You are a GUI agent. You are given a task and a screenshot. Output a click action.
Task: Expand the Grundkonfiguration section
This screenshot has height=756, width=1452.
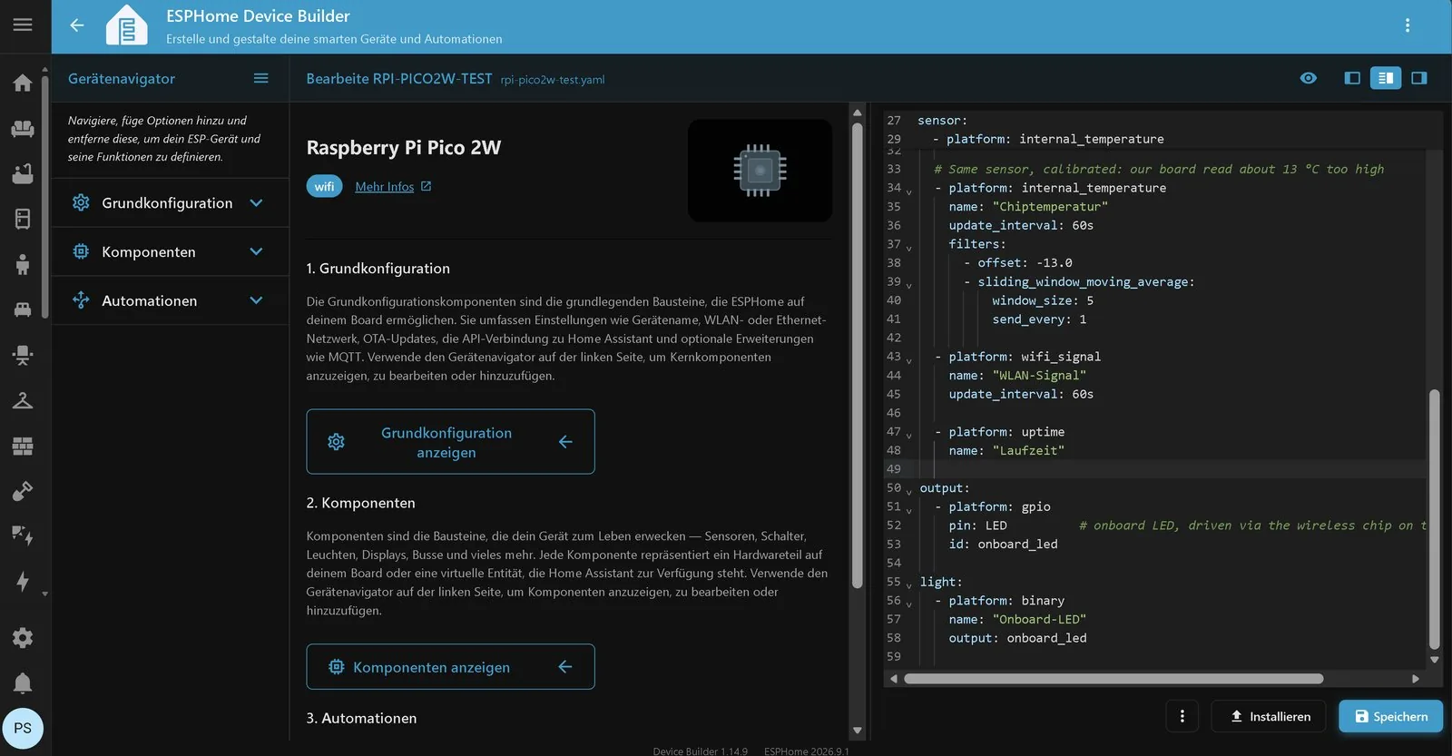(171, 203)
